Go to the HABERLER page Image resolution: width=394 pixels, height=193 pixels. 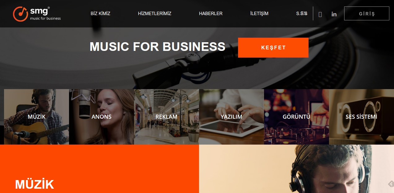coord(210,14)
